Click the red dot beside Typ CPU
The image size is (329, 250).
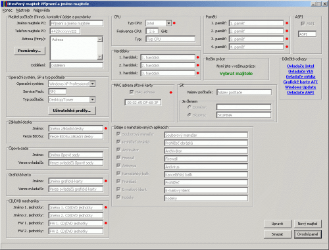pos(174,23)
